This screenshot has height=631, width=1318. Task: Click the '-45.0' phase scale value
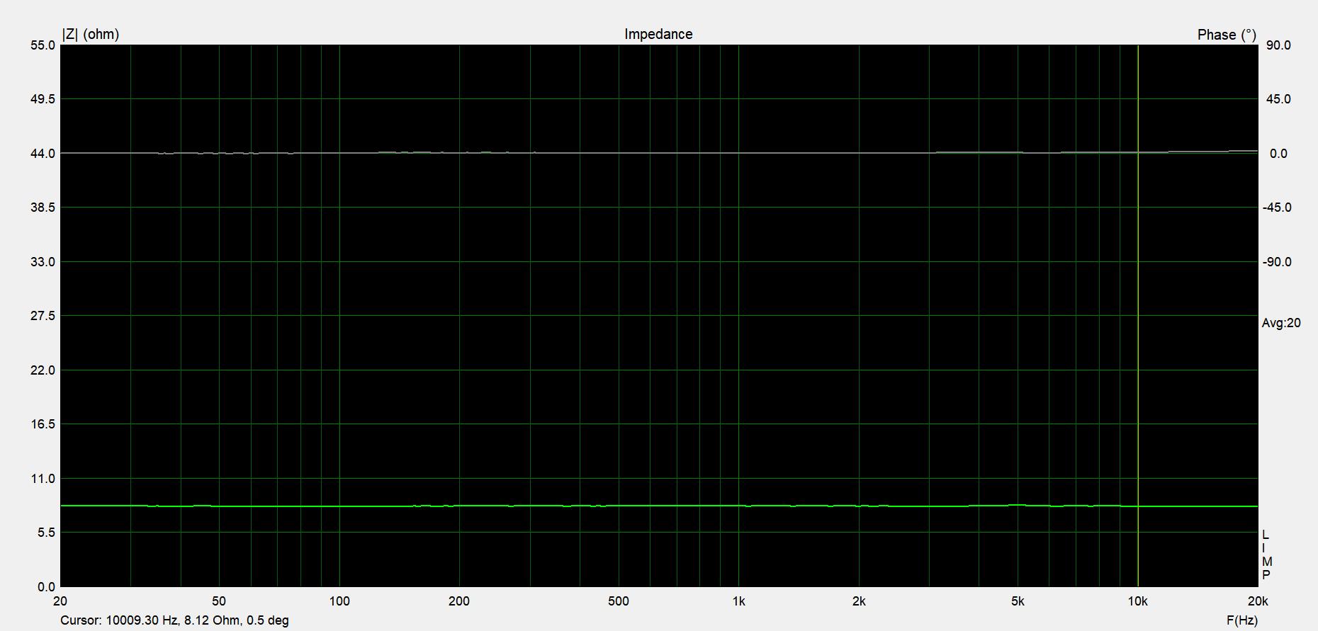(x=1277, y=208)
